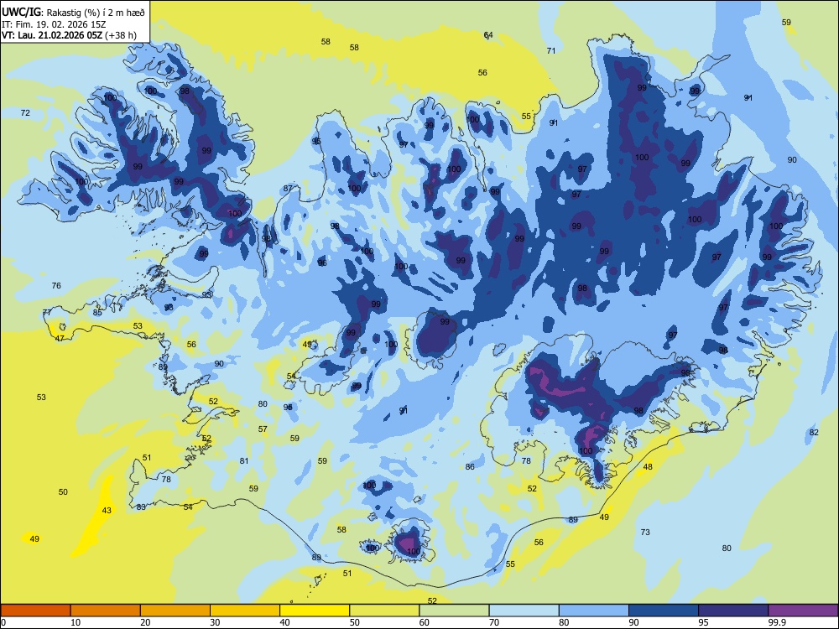Click the medium blue 80–90 legend swatch
The width and height of the screenshot is (839, 629).
point(594,611)
